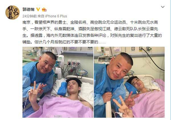171x120 pixels.
Task: Click the post text beginning with 南京
Action: tap(92, 32)
